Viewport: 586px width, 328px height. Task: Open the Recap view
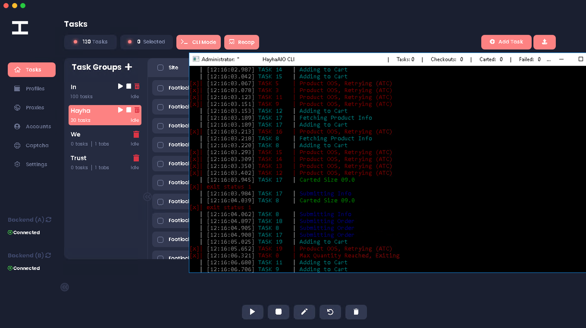(x=242, y=42)
